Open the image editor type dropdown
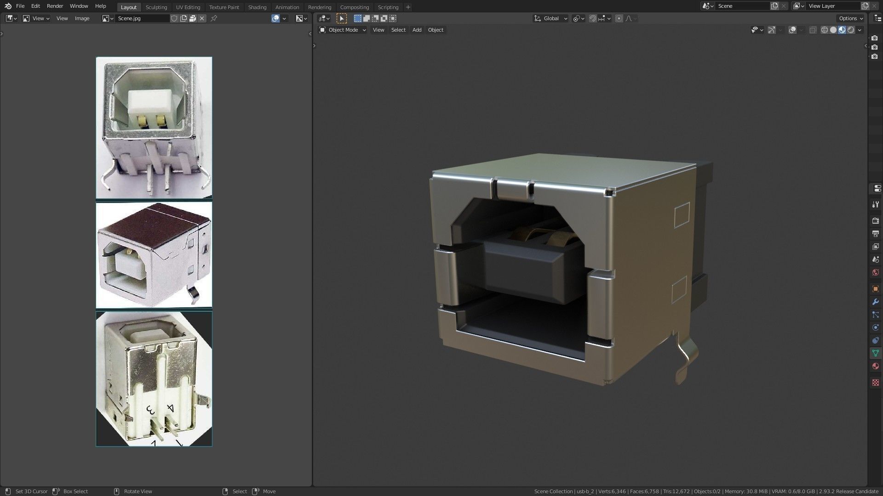This screenshot has height=496, width=883. pos(11,18)
